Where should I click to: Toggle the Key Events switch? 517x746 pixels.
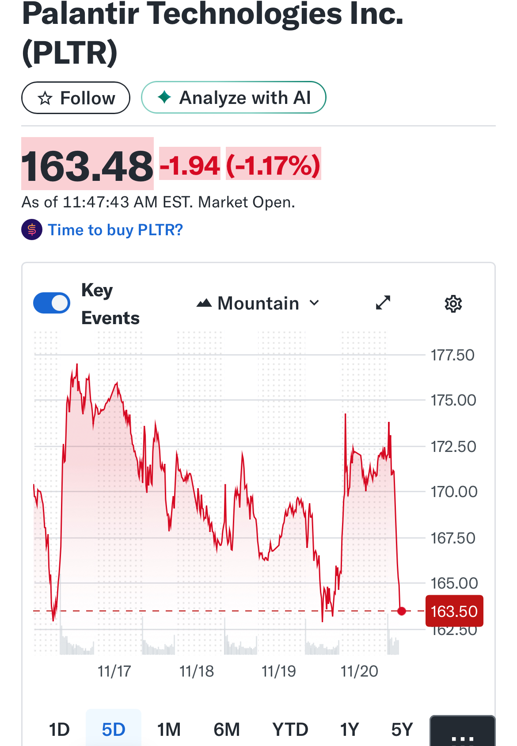(52, 303)
